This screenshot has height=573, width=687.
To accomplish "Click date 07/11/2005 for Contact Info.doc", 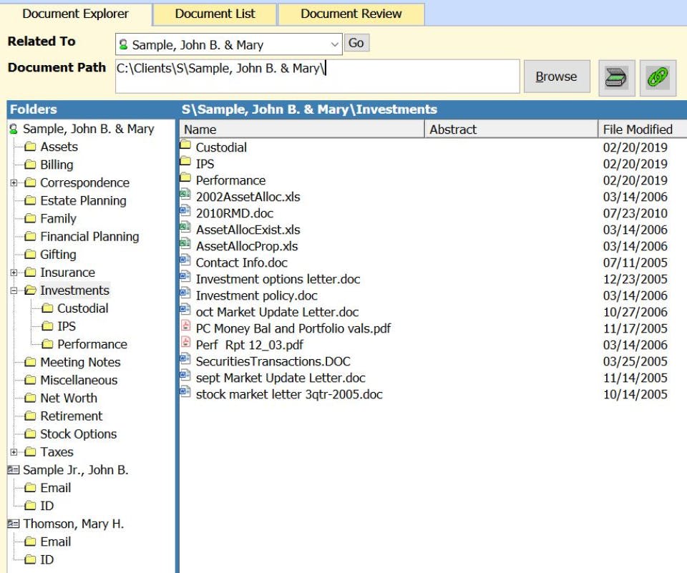I will (635, 263).
